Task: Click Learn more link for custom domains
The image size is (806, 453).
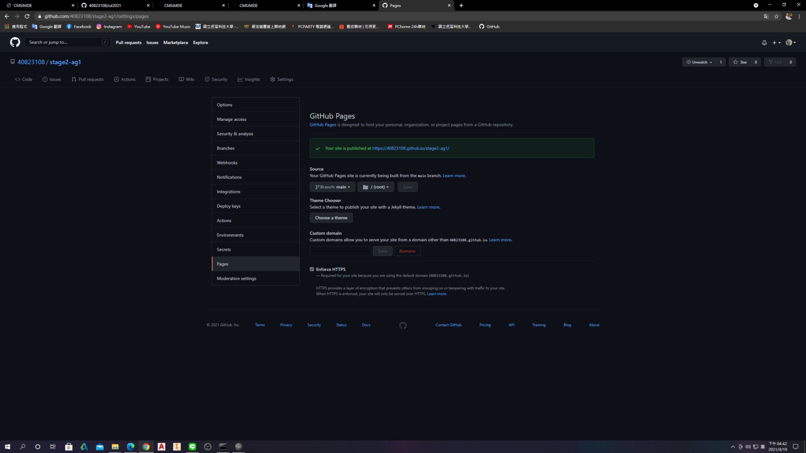Action: point(500,240)
